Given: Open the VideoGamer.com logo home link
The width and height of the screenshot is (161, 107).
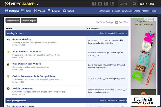Looking at the screenshot, I should [21, 4].
